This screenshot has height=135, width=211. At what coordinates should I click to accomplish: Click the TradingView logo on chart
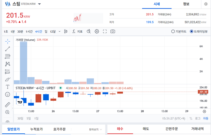pos(20,102)
